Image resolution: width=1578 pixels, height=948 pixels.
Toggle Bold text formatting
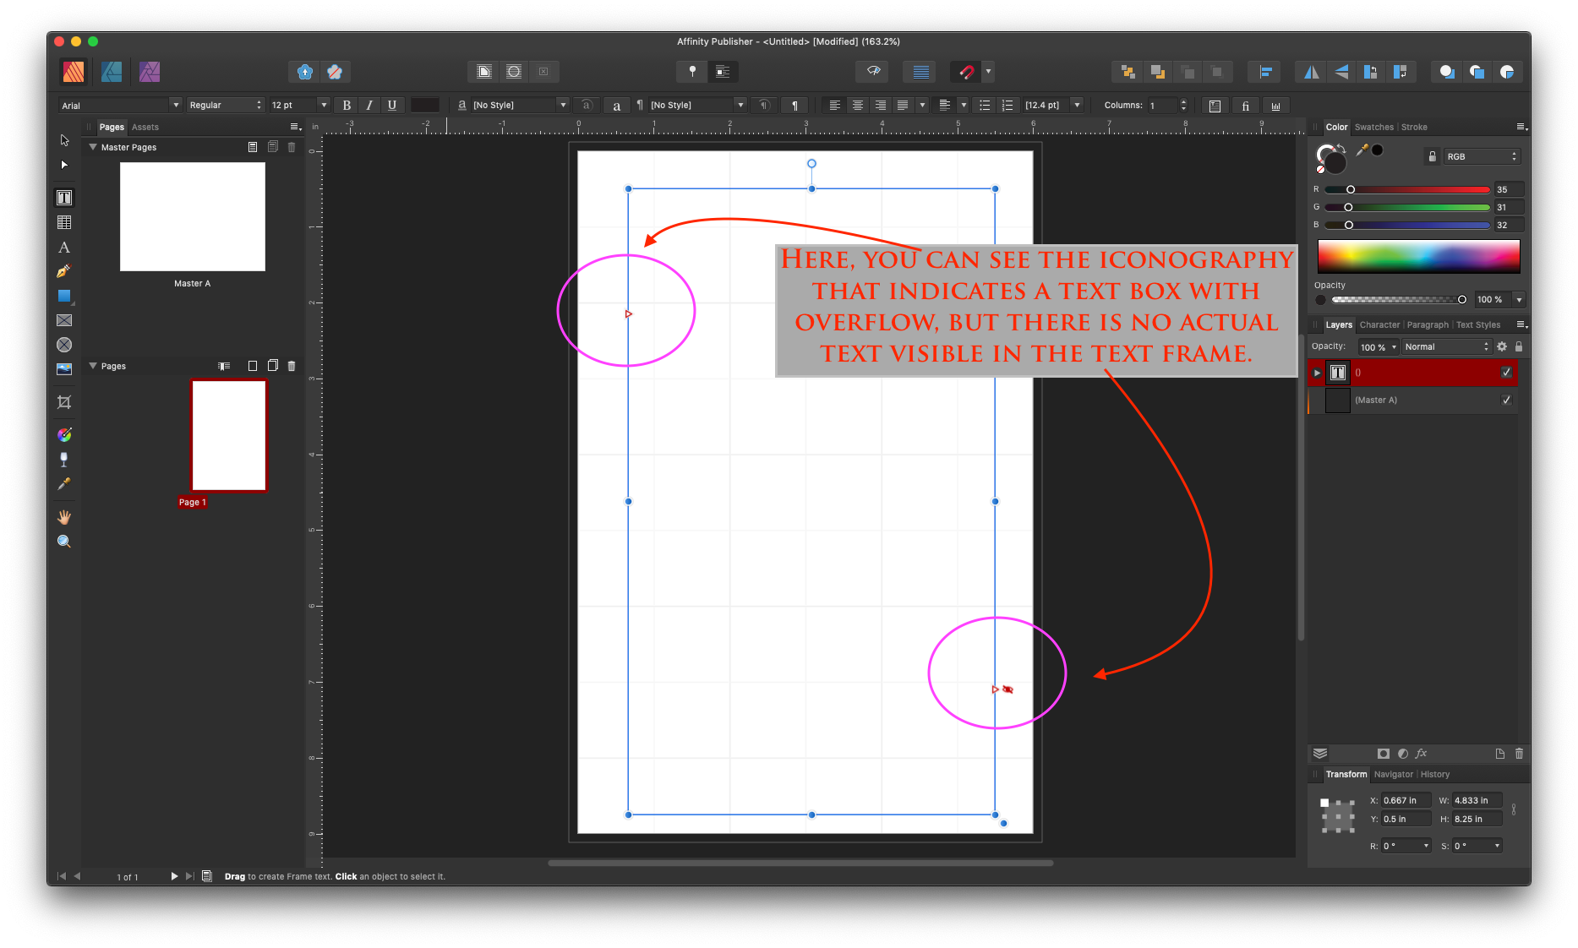coord(347,105)
